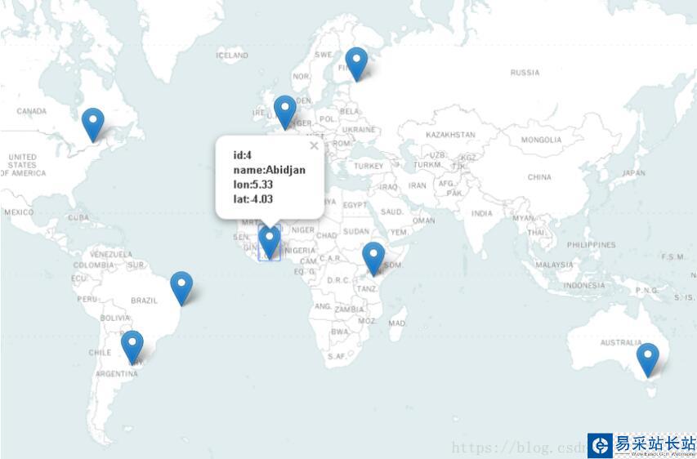Click the JAPAN label
697x459 pixels.
pos(634,173)
